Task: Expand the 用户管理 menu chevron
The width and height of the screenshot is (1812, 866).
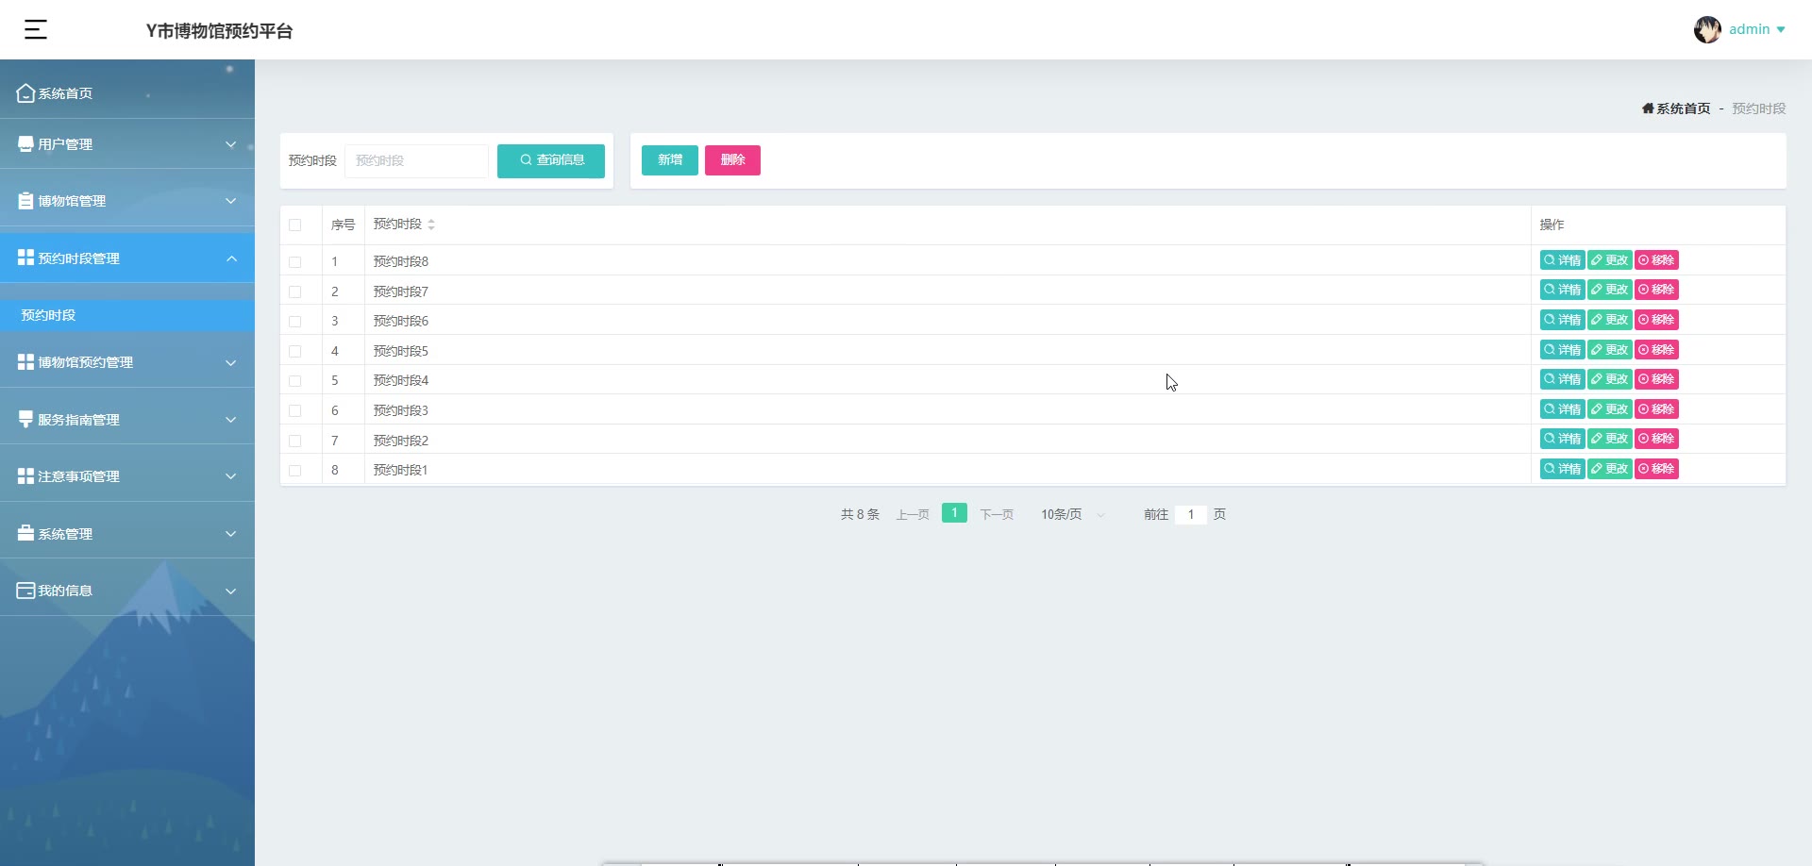Action: pyautogui.click(x=230, y=144)
